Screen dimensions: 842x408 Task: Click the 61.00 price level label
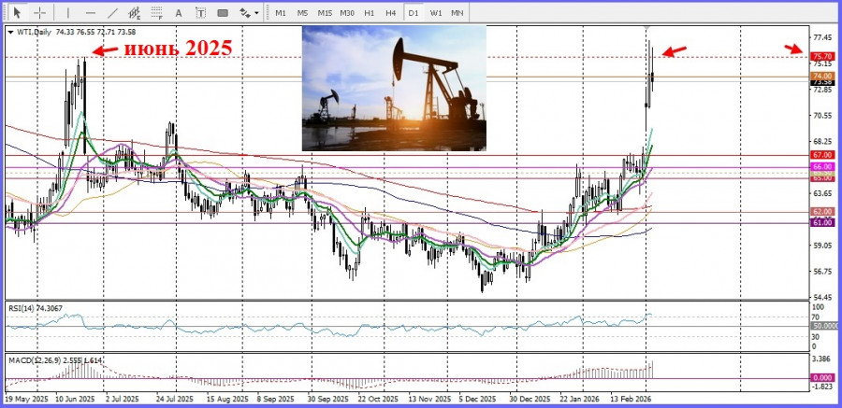coord(822,222)
